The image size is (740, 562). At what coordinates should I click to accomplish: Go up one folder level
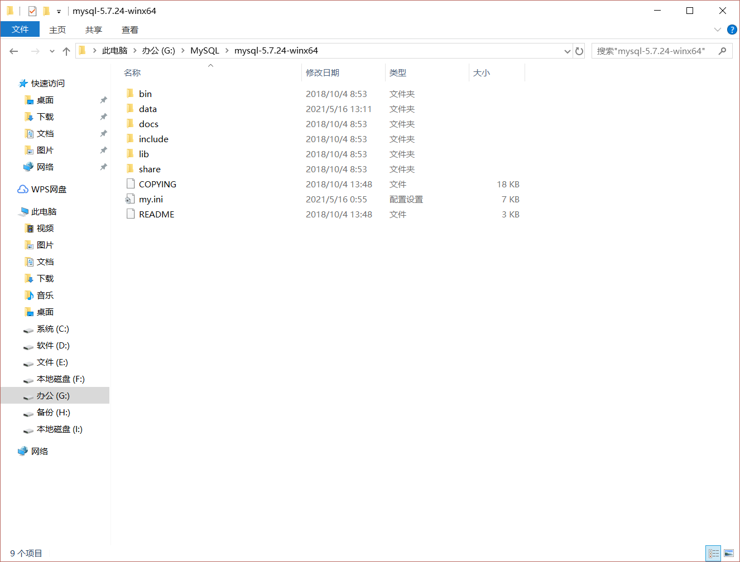[x=66, y=51]
